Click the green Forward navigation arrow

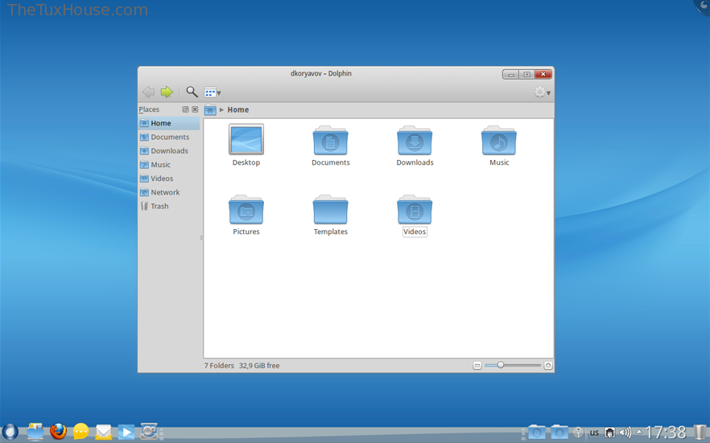tap(167, 92)
